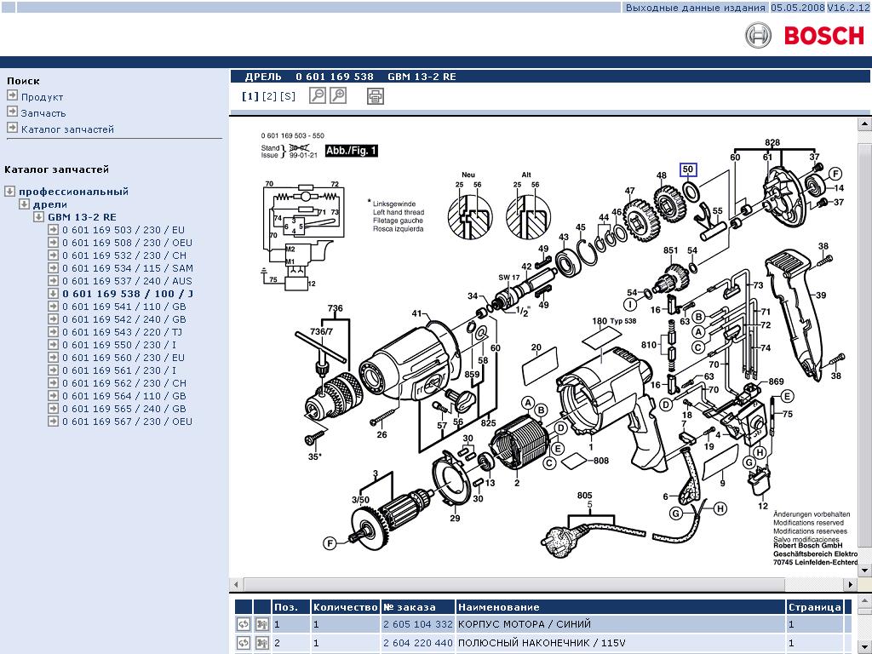Collapse the профессиональный tree node
This screenshot has width=872, height=654.
tap(9, 191)
